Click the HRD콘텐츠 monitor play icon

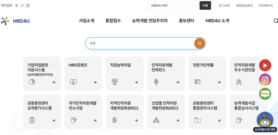(x=73, y=82)
